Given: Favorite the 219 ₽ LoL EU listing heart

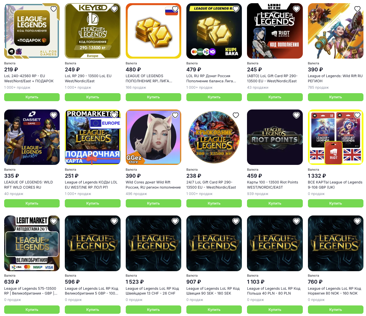Looking at the screenshot, I should (x=54, y=9).
